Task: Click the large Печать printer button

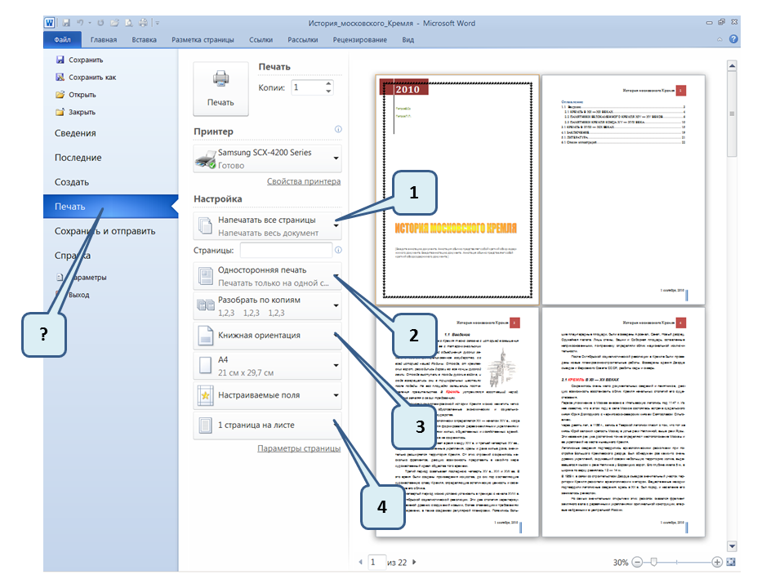Action: coord(220,88)
